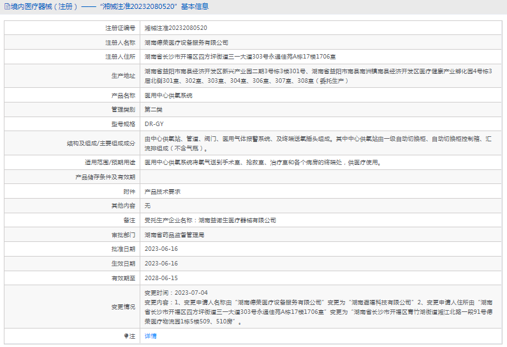
Task: Select attachment value 产品技术要求
Action: click(x=163, y=192)
